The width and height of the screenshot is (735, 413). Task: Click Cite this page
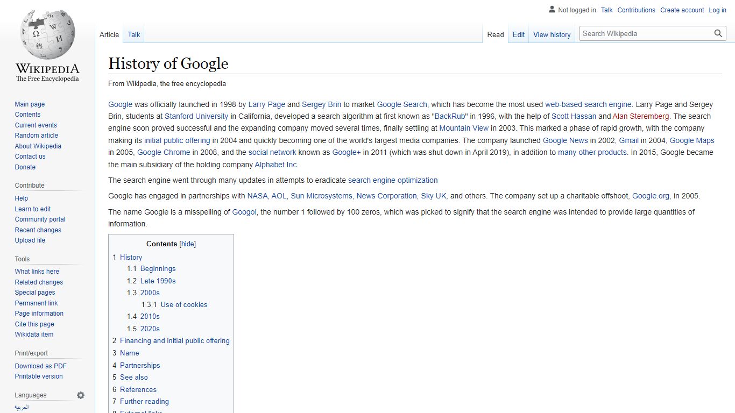coord(34,324)
